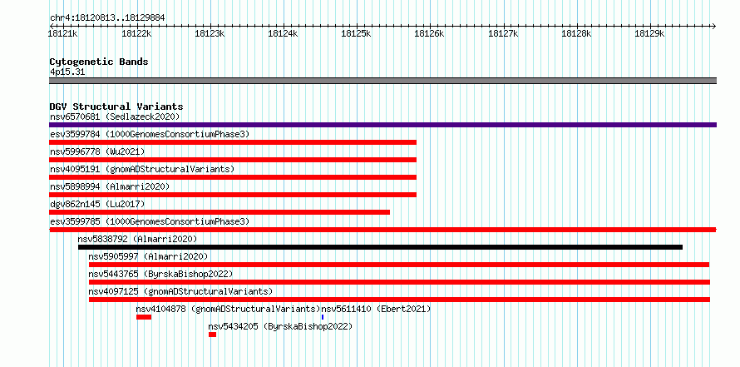Click the Cytogenetic Bands track title
This screenshot has height=367, width=740.
coord(99,62)
